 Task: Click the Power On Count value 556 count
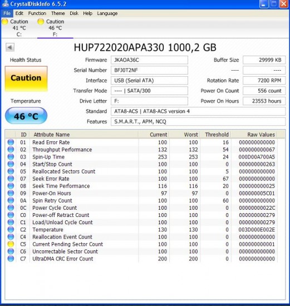264,91
